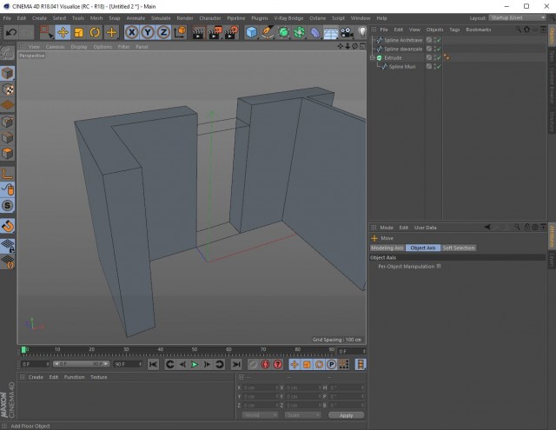The height and width of the screenshot is (430, 556).
Task: Switch to the Object Axis tab
Action: click(423, 248)
